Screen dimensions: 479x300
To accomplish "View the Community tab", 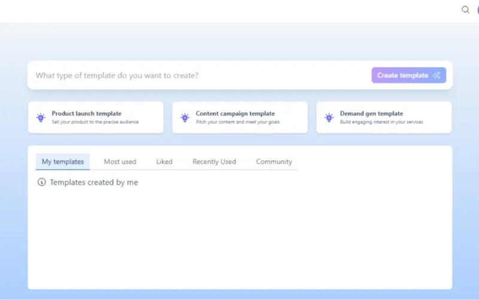I will pyautogui.click(x=274, y=161).
